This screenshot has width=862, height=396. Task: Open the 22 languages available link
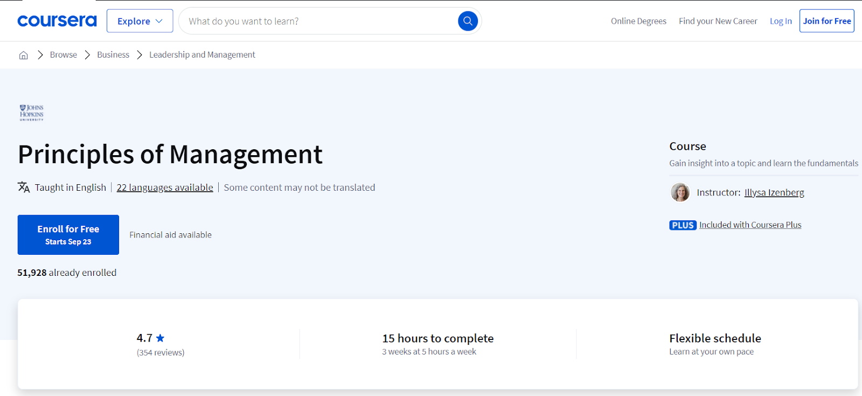click(165, 187)
